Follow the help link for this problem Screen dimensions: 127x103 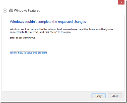click(28, 53)
